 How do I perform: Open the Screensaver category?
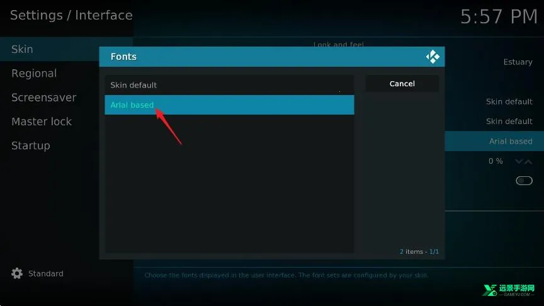pos(43,98)
